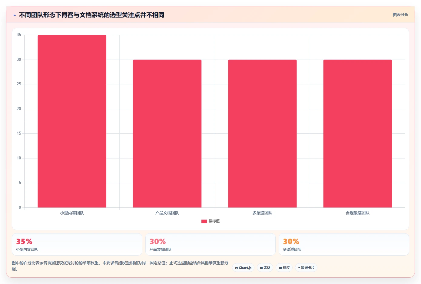421x284 pixels.
Task: Open the 30% 多渠道团队 stat card
Action: [344, 244]
